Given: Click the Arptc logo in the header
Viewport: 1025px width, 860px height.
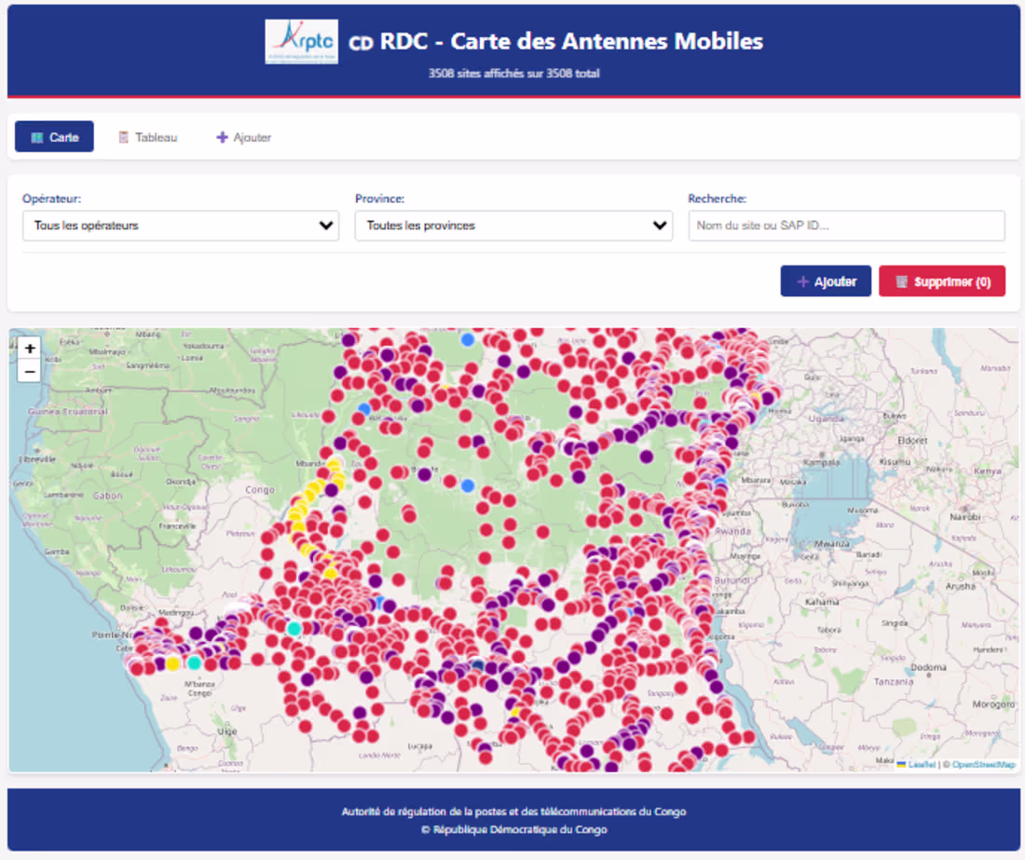Looking at the screenshot, I should 301,41.
